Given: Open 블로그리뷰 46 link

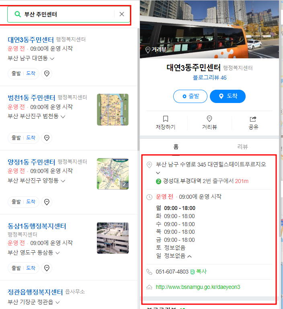Looking at the screenshot, I should point(209,78).
